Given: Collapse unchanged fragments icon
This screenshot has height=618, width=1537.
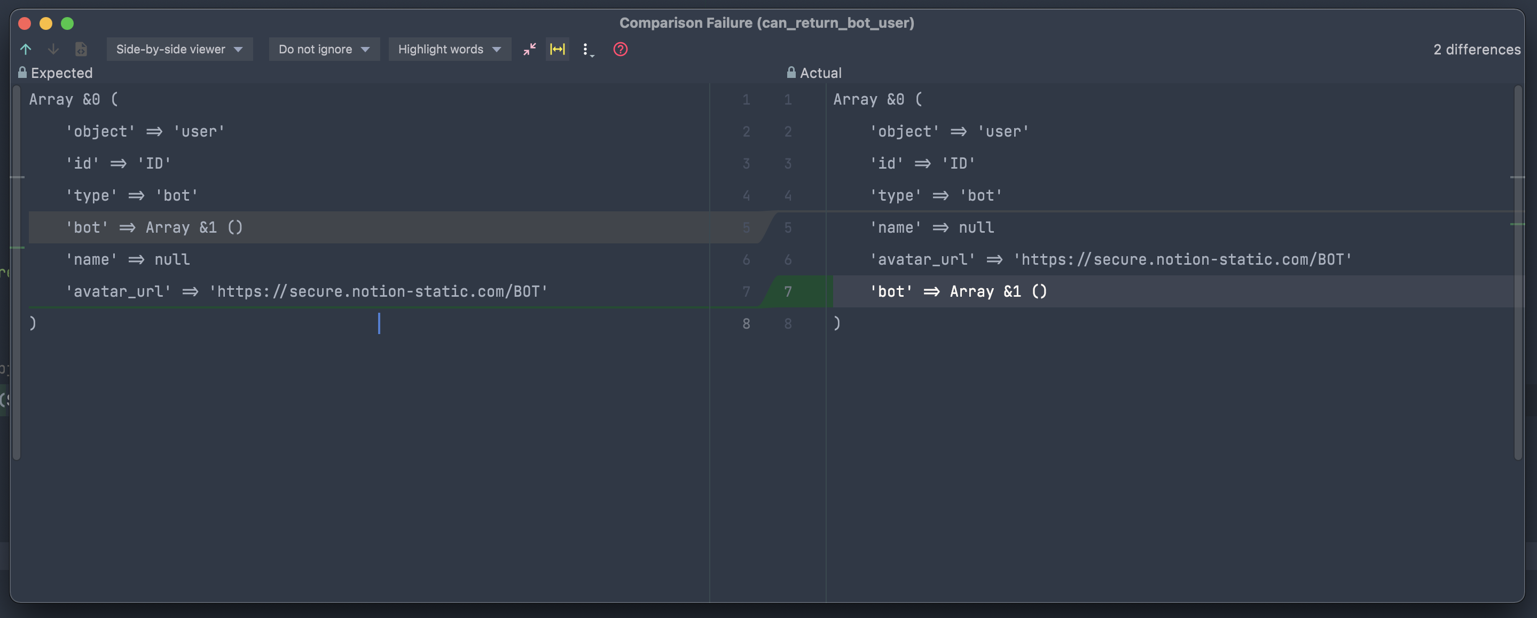Looking at the screenshot, I should pyautogui.click(x=529, y=49).
